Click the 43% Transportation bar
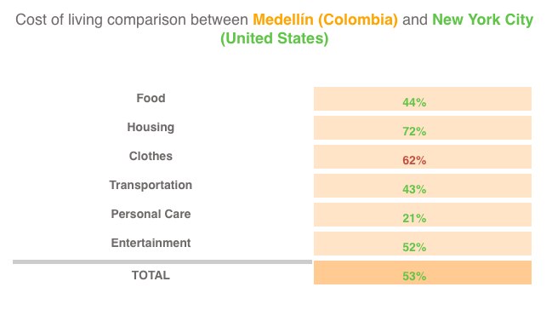552x310 pixels. (423, 186)
